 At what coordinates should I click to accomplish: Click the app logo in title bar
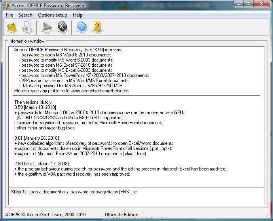coord(6,6)
